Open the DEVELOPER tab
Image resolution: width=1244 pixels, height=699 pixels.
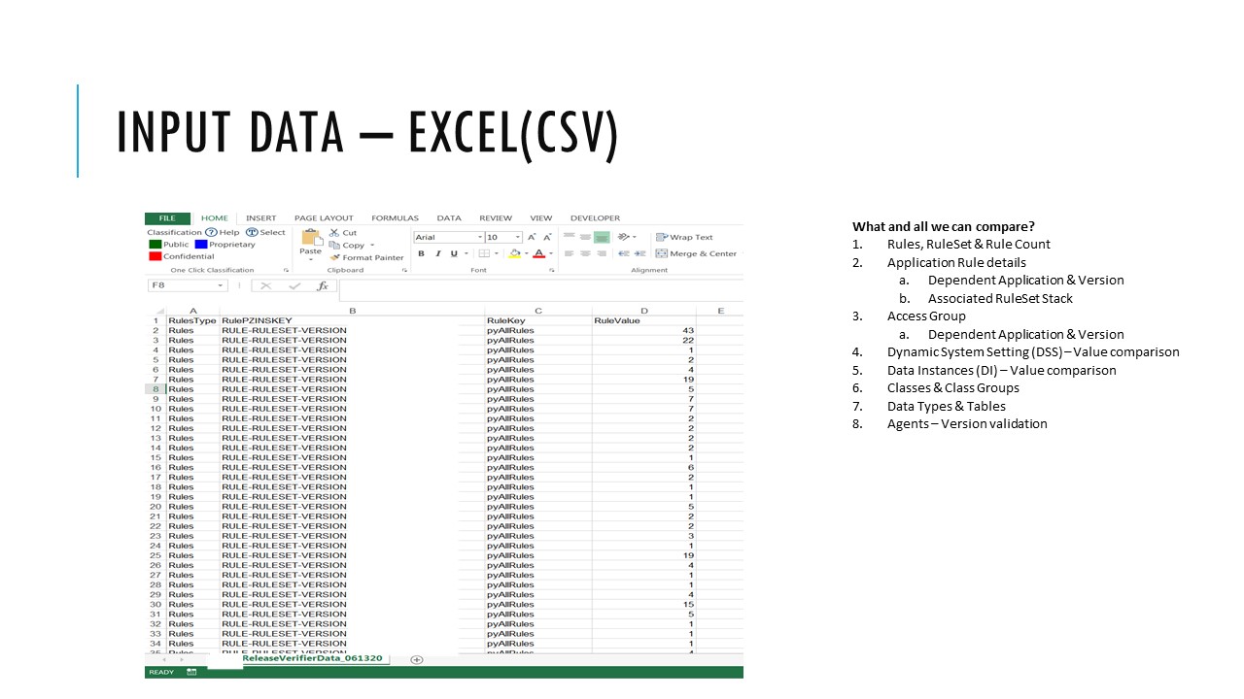coord(595,218)
